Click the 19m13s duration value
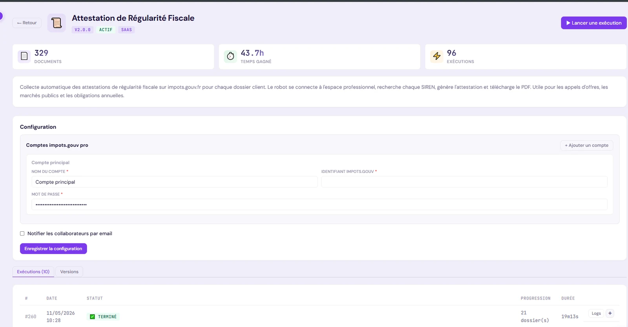The height and width of the screenshot is (327, 628). 570,317
